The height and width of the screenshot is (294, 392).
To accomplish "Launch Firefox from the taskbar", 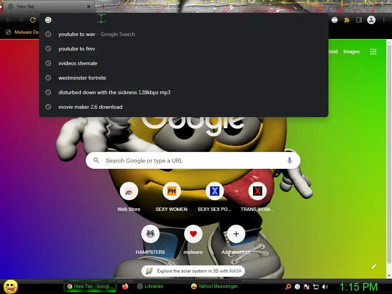I will coord(125,286).
